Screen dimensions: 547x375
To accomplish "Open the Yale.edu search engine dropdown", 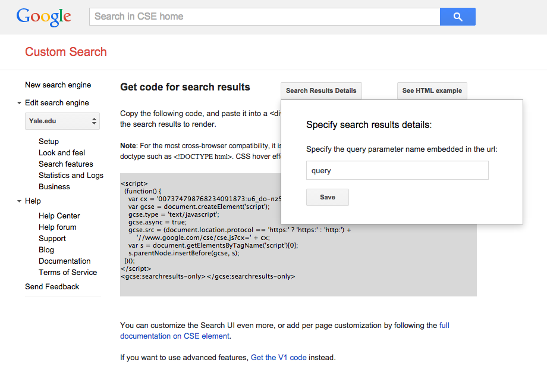I will click(x=62, y=121).
